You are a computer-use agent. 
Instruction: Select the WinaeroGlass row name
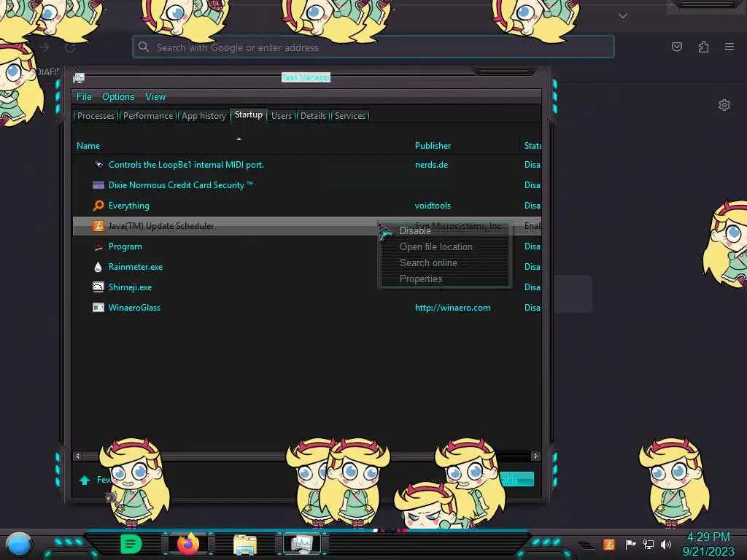point(134,308)
